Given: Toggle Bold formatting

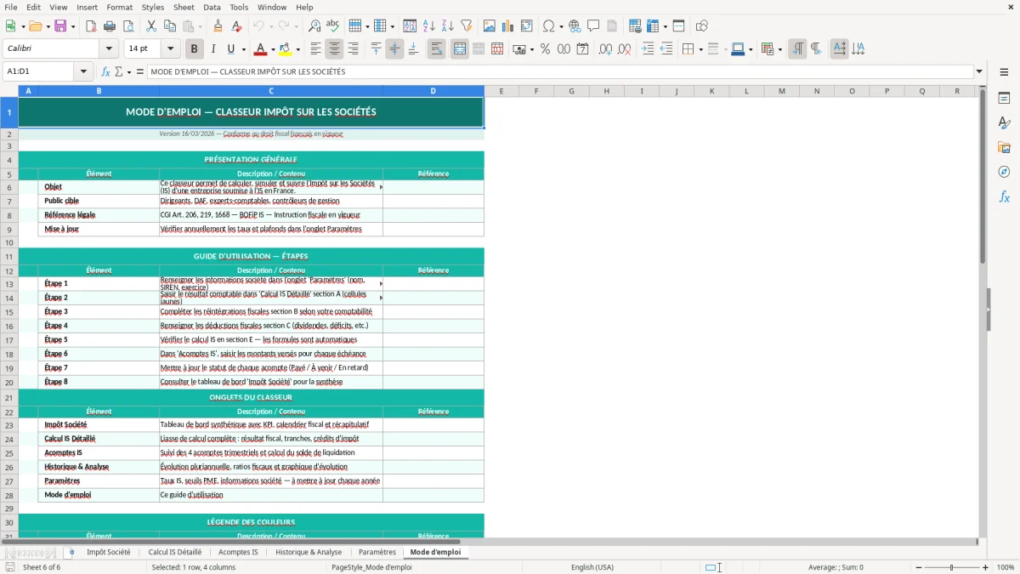Looking at the screenshot, I should 194,49.
